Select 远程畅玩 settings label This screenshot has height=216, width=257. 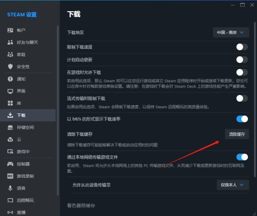(x=25, y=200)
